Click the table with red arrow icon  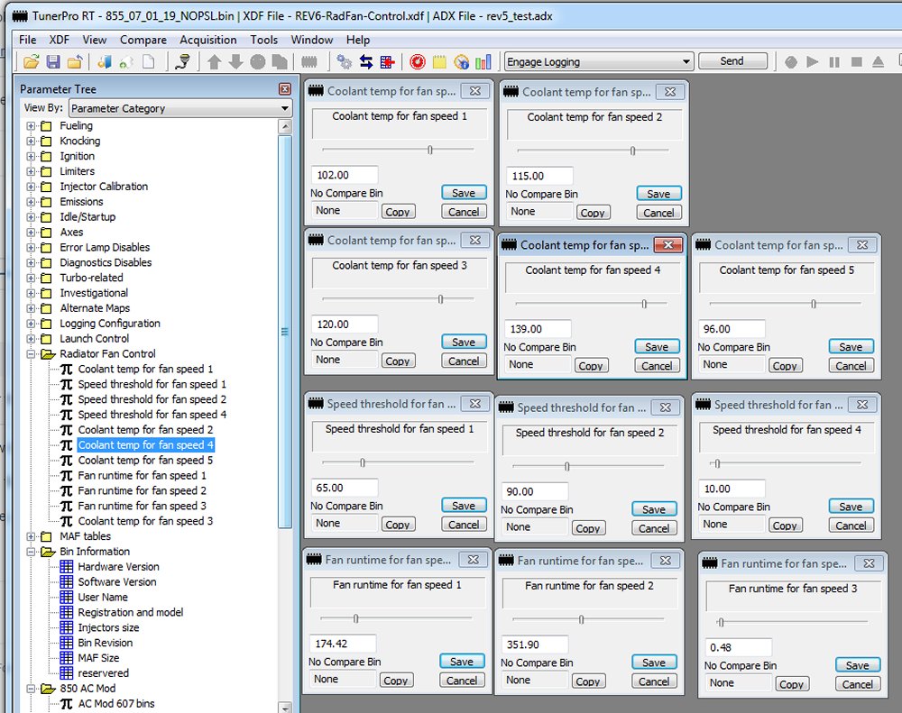click(388, 61)
